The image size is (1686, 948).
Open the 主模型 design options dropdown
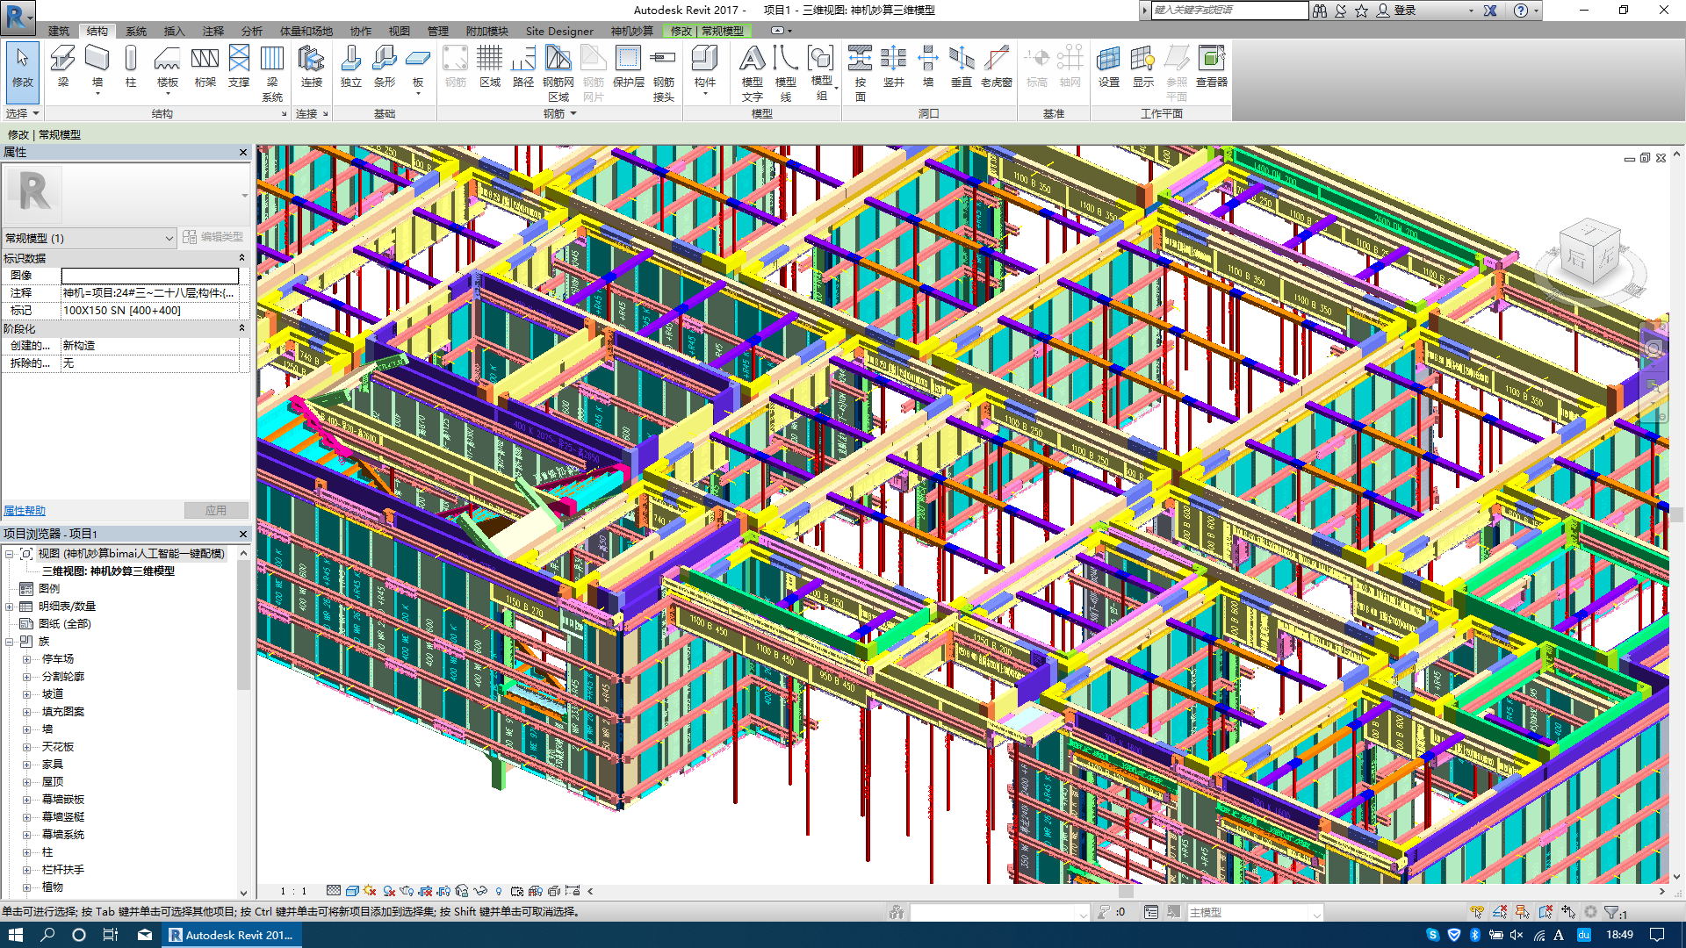(1255, 913)
